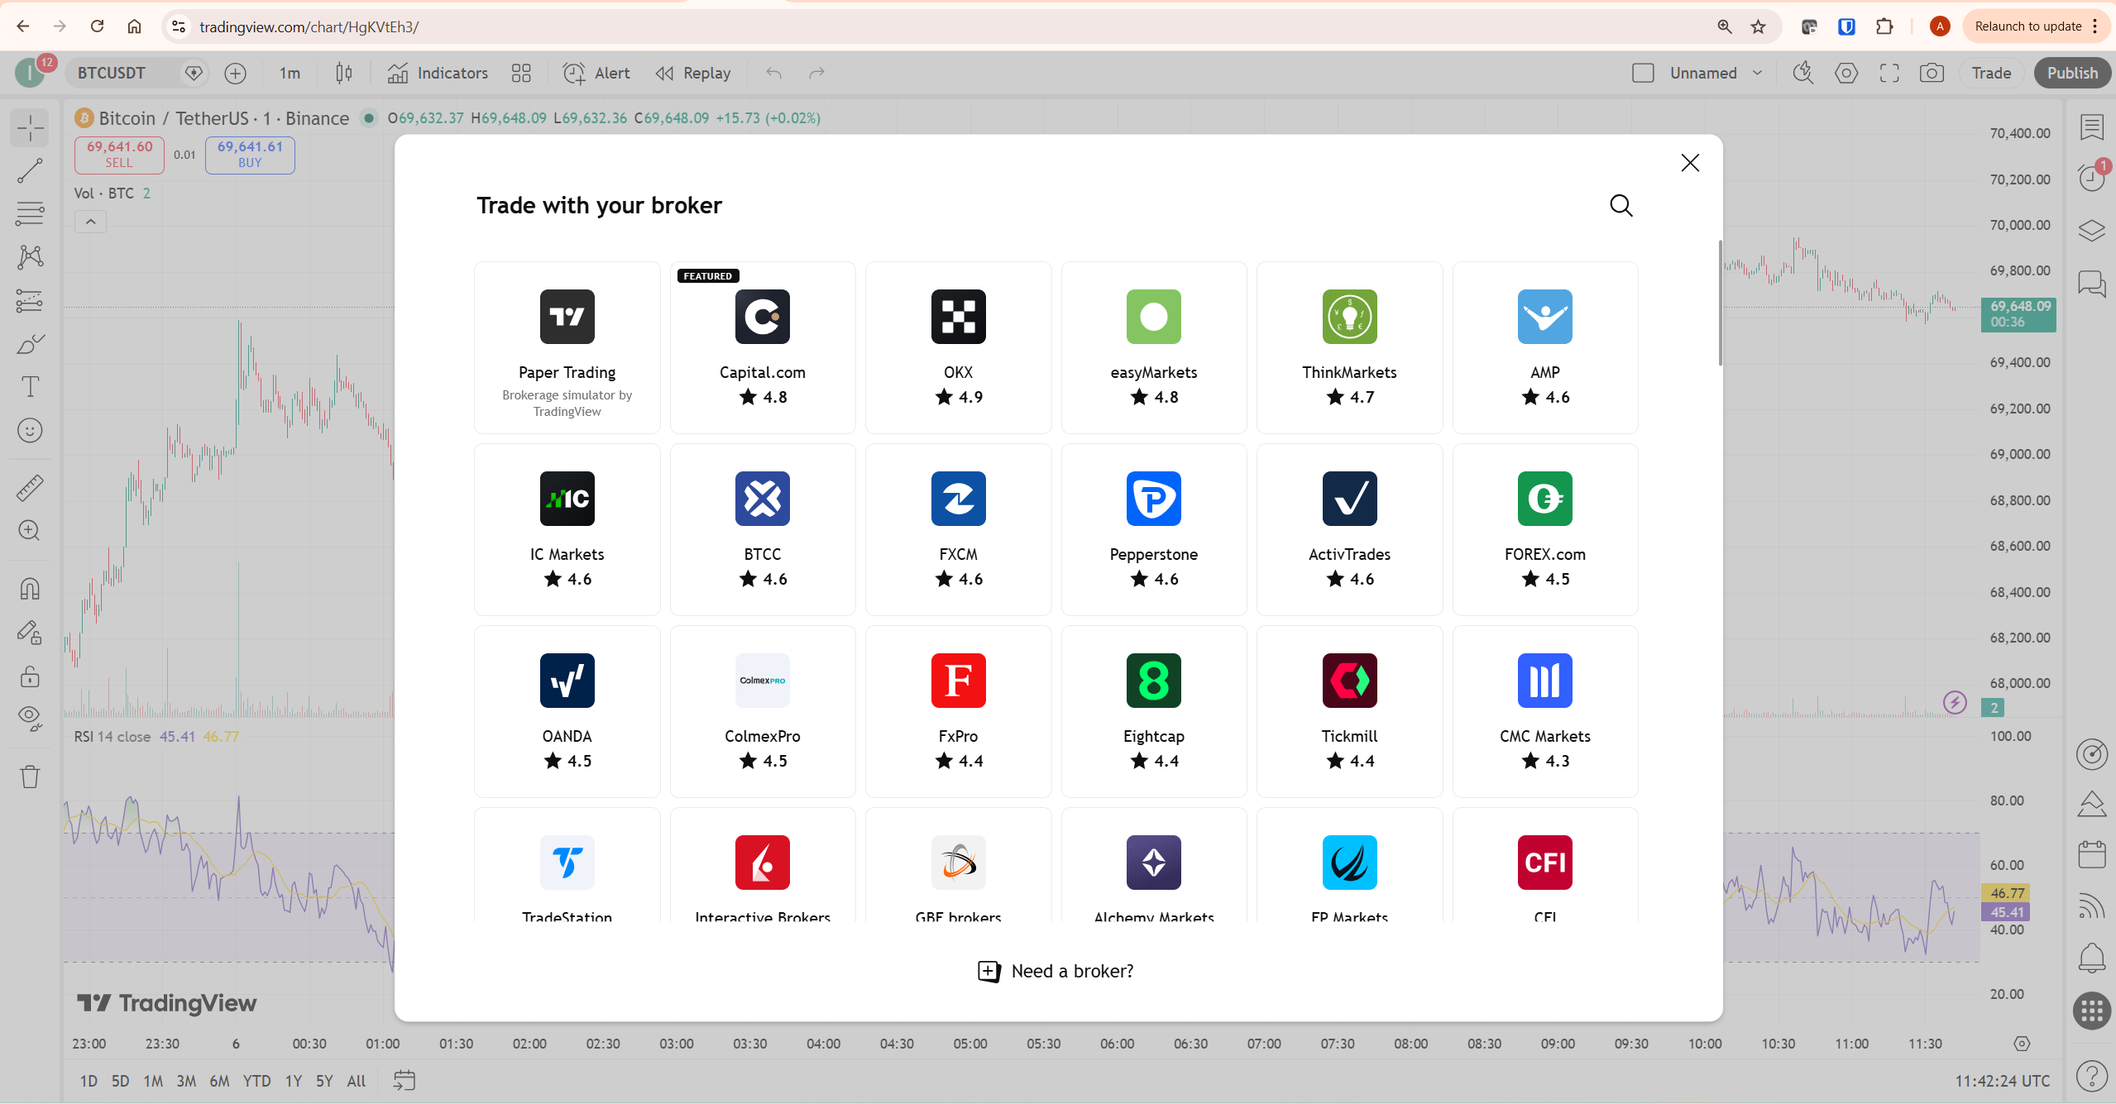
Task: Toggle magnet mode on
Action: [x=30, y=589]
